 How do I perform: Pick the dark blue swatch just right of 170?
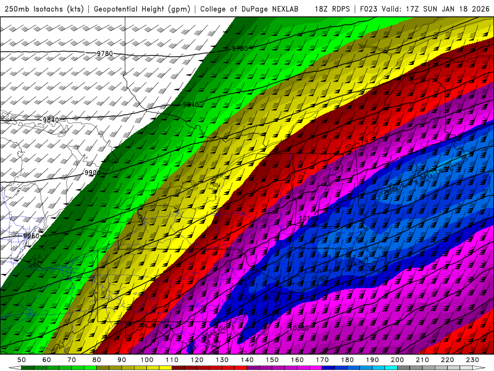329,368
